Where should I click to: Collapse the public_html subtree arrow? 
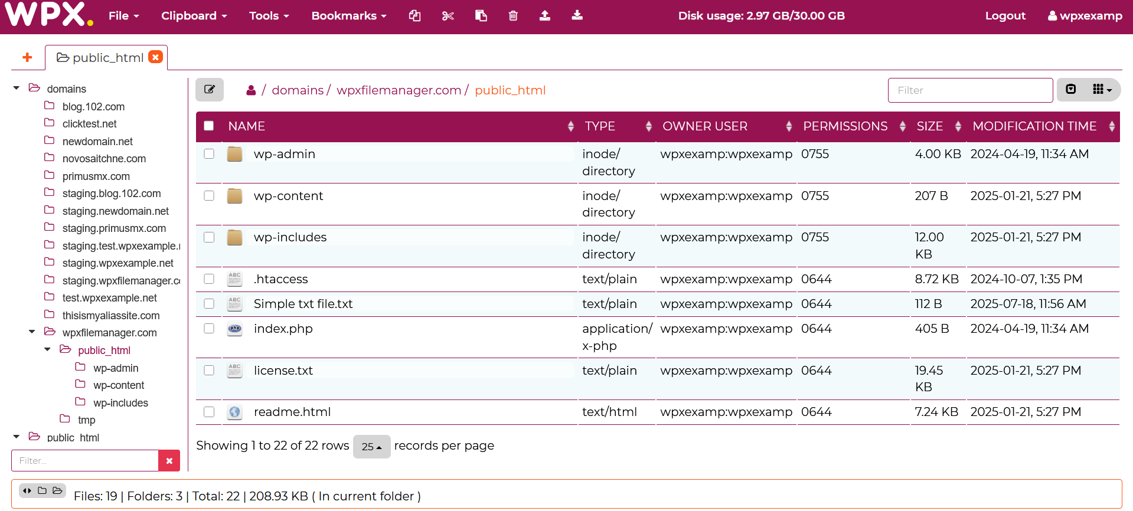[x=47, y=349]
